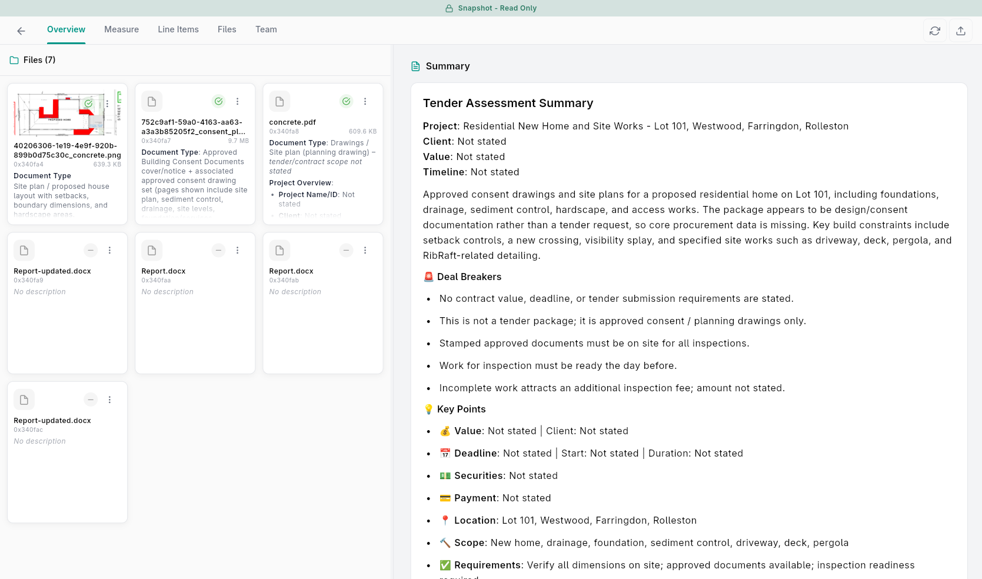982x579 pixels.
Task: Open options menu for Report.docx 0x340faa
Action: point(237,250)
